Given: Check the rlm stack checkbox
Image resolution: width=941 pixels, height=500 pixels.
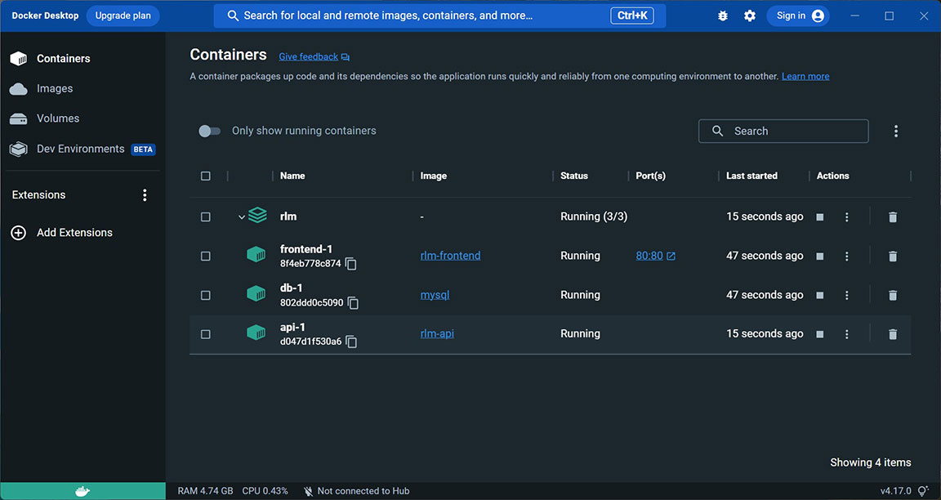Looking at the screenshot, I should coord(206,217).
